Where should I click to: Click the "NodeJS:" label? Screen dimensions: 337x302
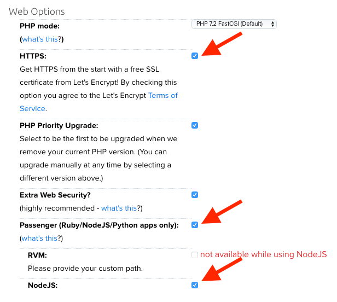tap(43, 285)
